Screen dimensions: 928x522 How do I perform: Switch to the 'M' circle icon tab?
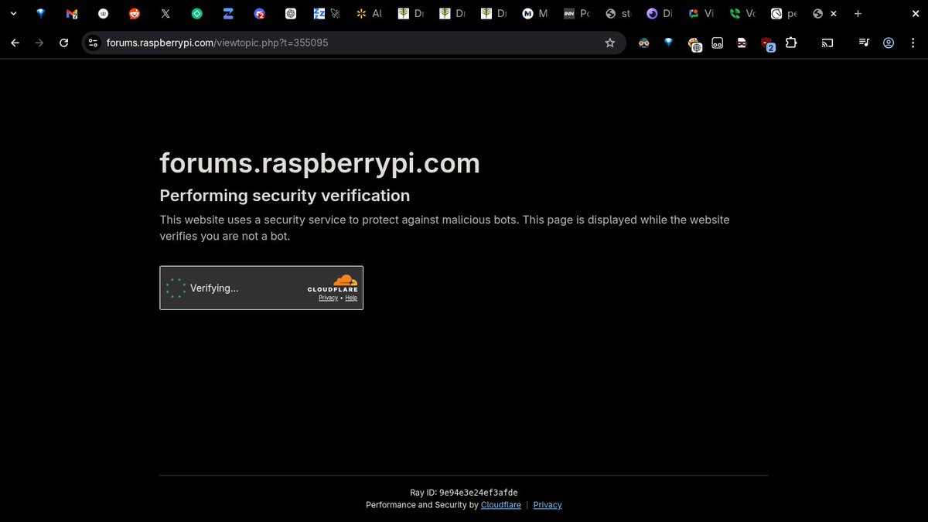point(535,14)
